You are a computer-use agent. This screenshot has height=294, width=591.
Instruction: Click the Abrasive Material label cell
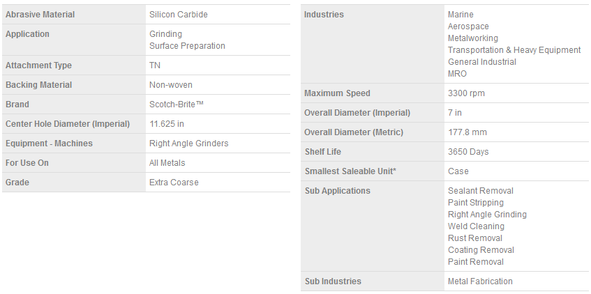pos(40,15)
